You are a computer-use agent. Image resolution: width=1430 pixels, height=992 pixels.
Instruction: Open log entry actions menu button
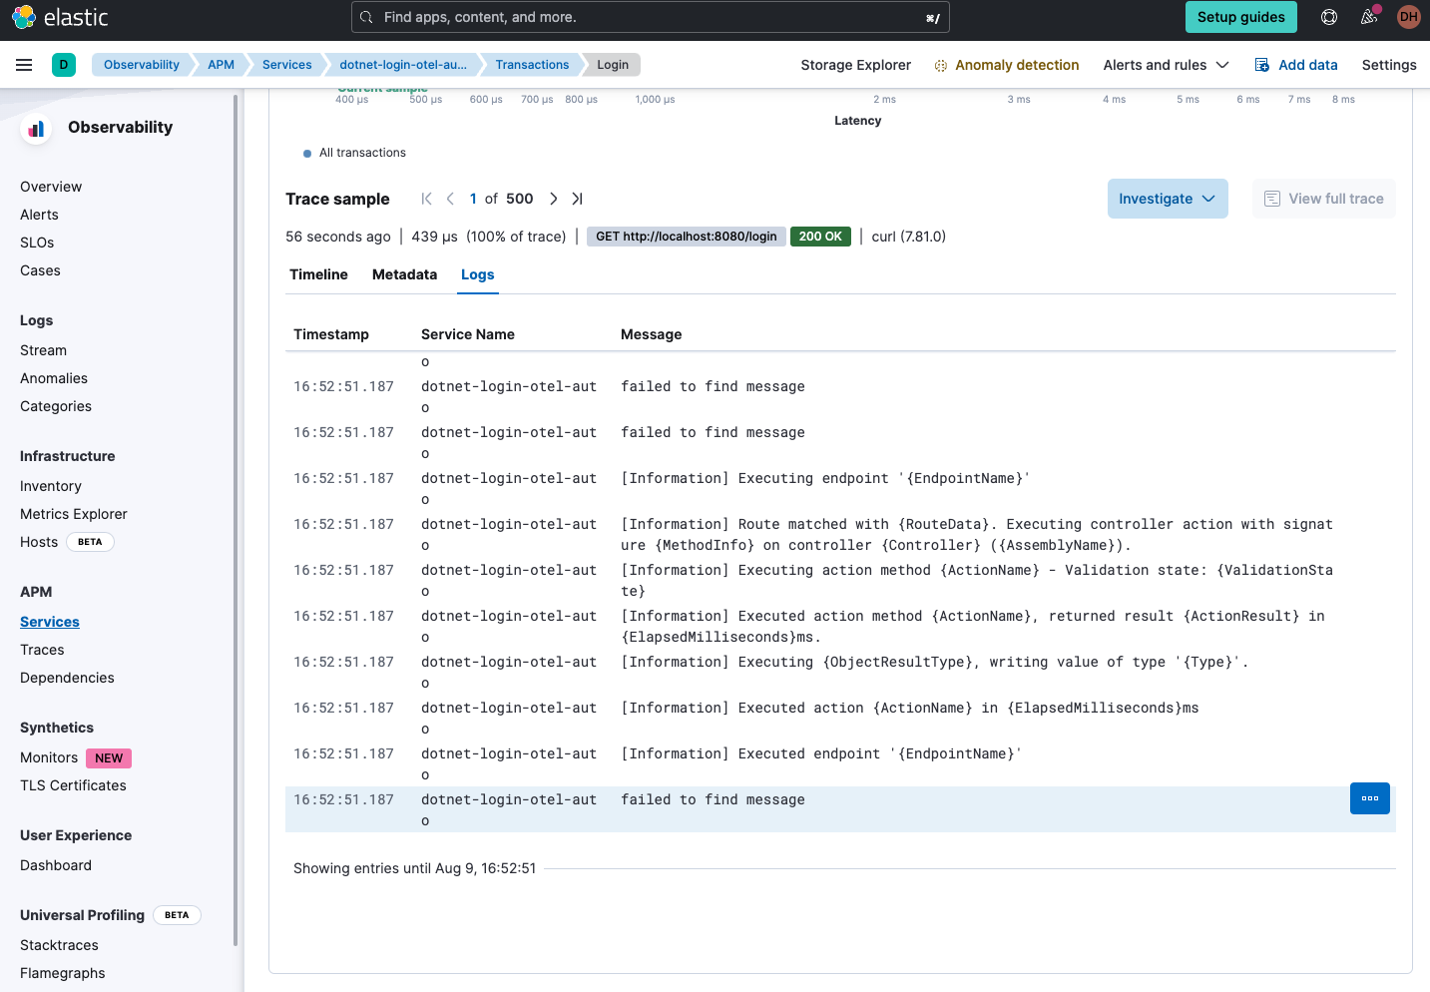(1369, 798)
